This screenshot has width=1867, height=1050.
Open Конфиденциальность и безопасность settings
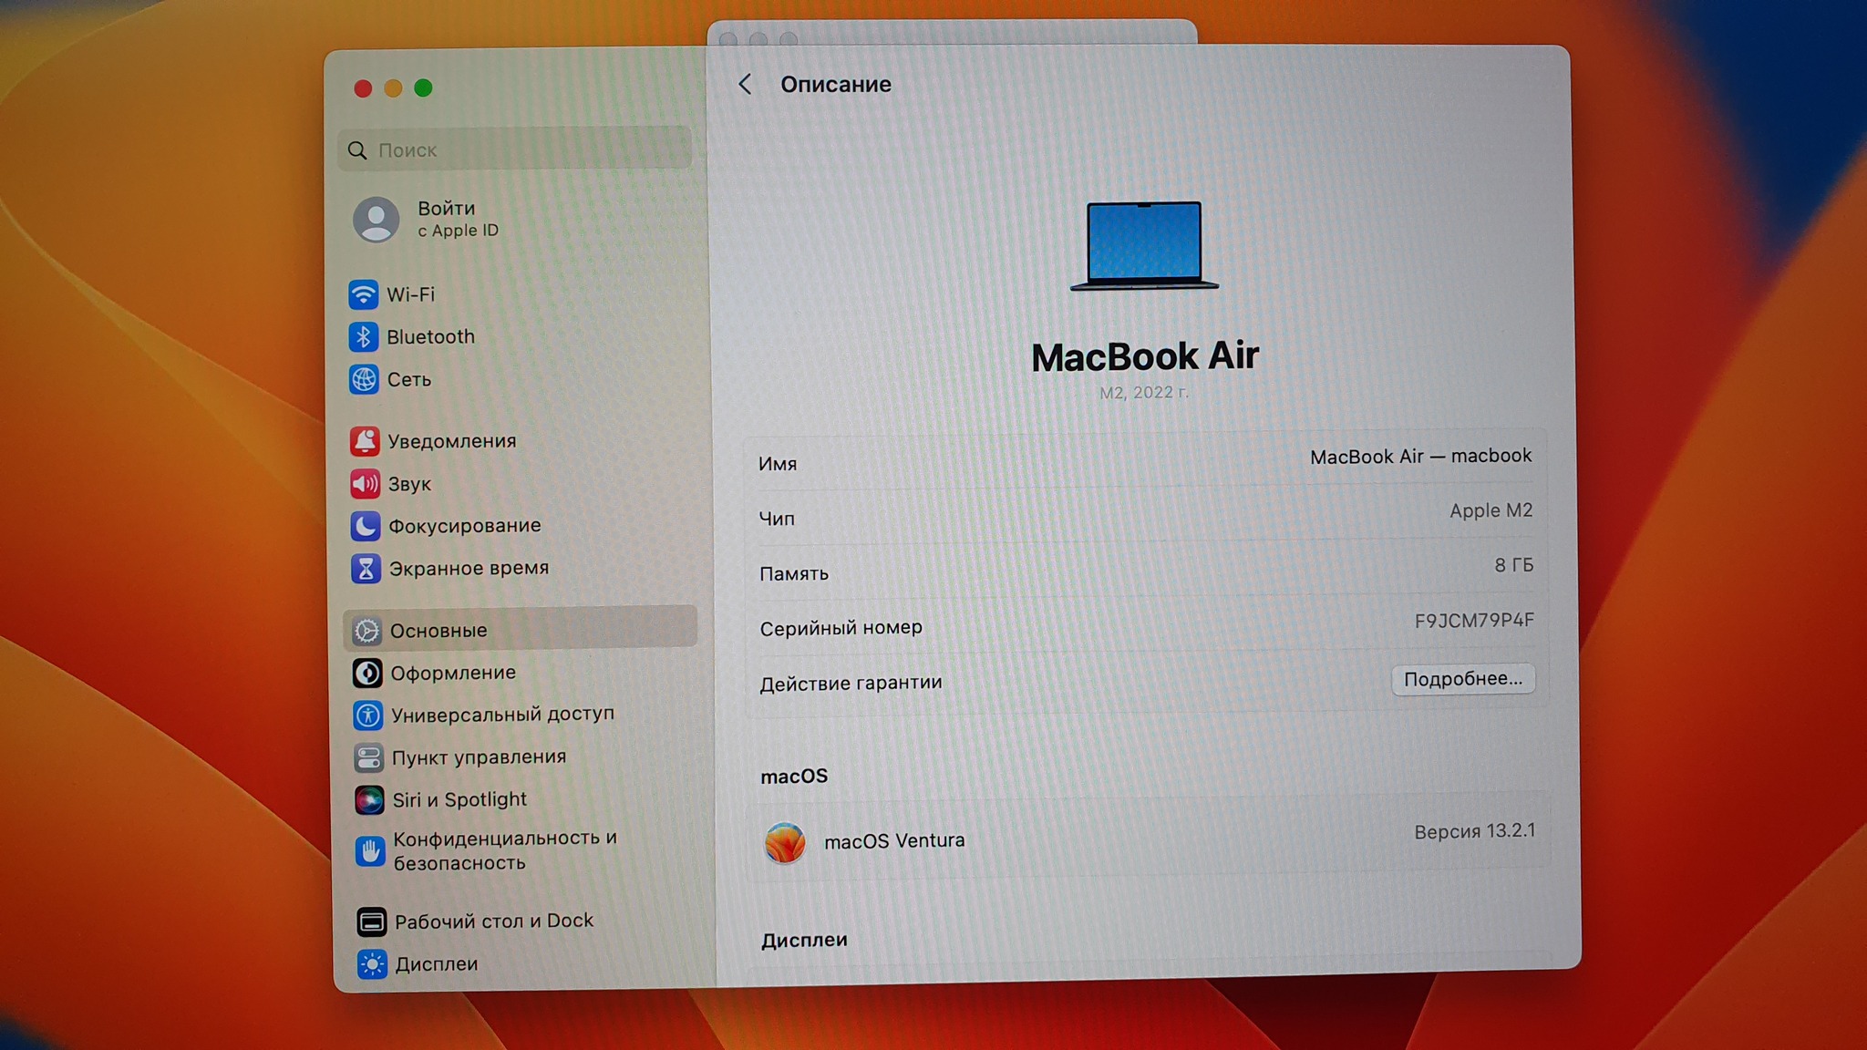[504, 849]
